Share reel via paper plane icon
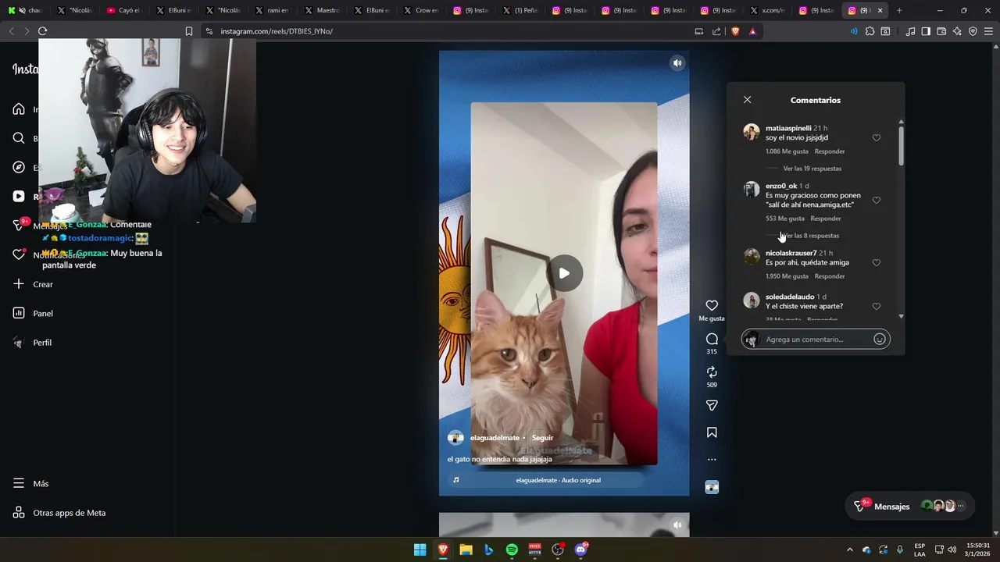Image resolution: width=1000 pixels, height=562 pixels. [712, 405]
